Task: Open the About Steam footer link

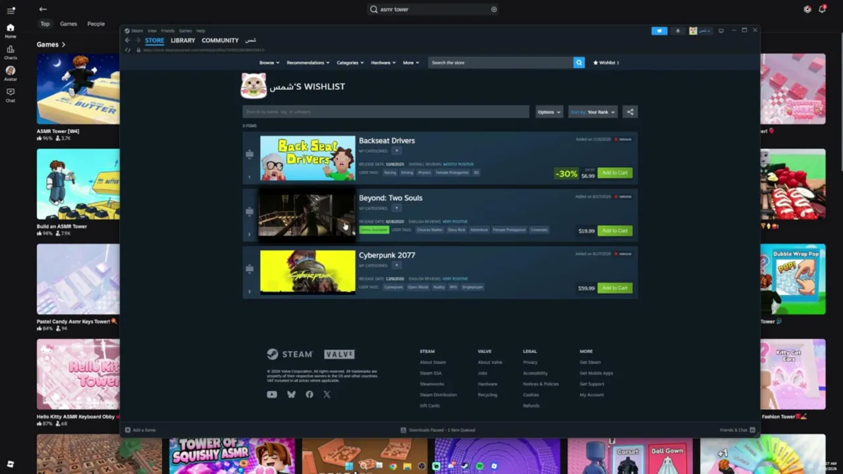Action: click(433, 362)
